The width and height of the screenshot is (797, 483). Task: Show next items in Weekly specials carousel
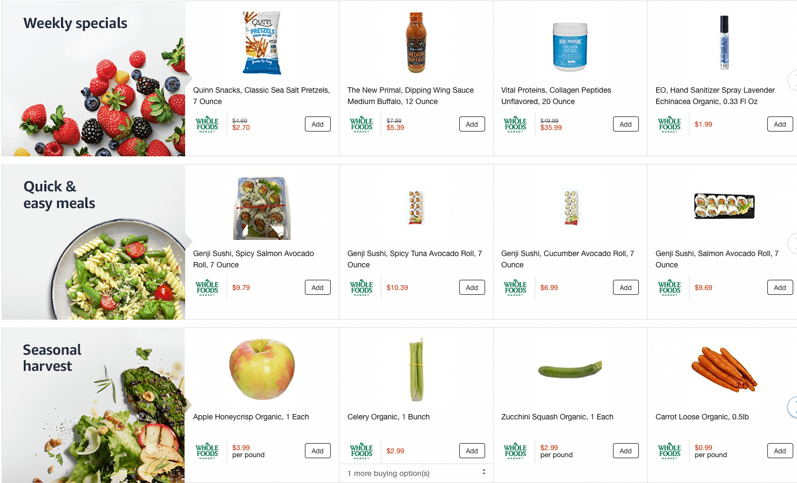click(x=793, y=80)
